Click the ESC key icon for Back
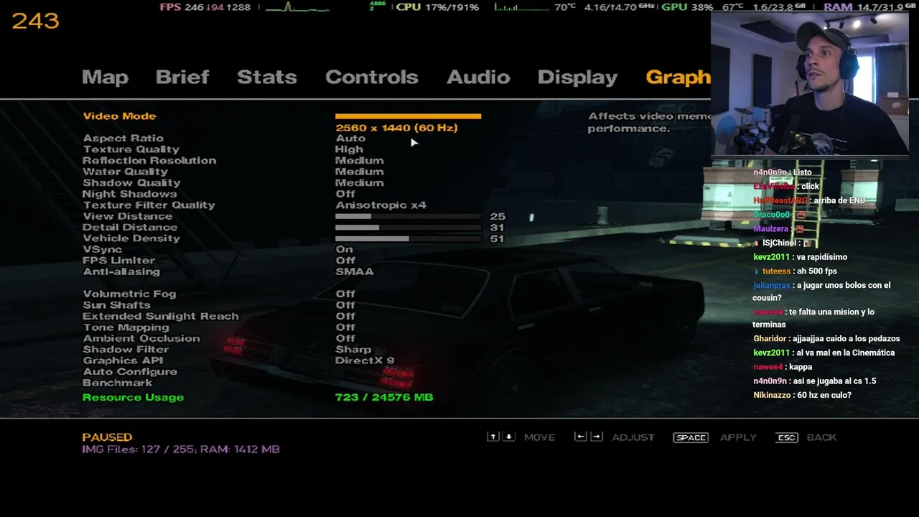The width and height of the screenshot is (919, 517). click(x=787, y=437)
